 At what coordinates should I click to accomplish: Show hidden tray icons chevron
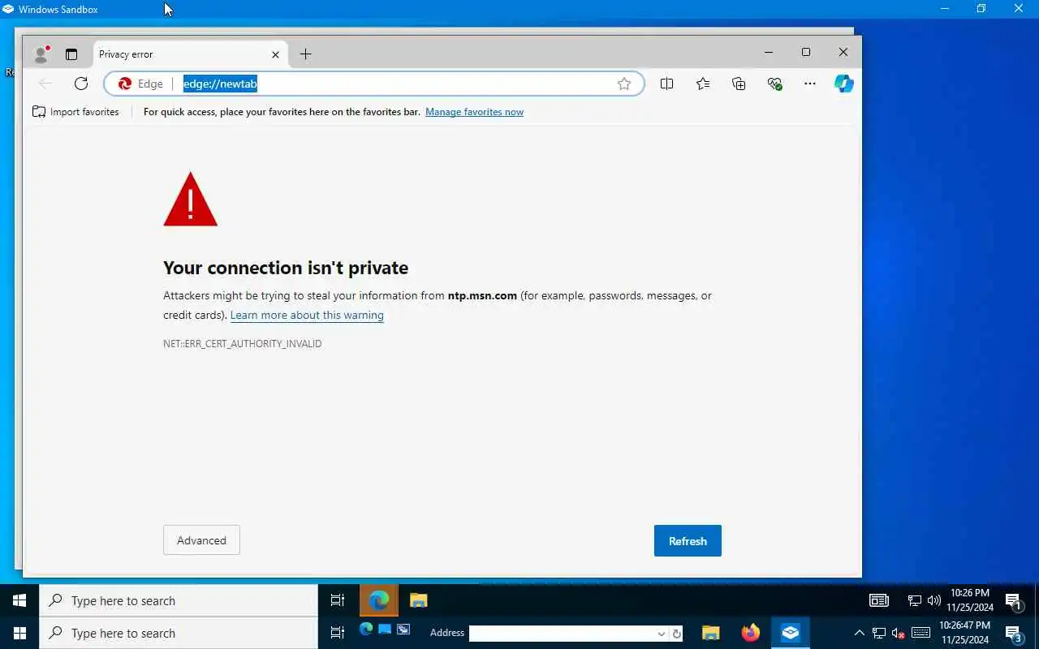click(859, 633)
